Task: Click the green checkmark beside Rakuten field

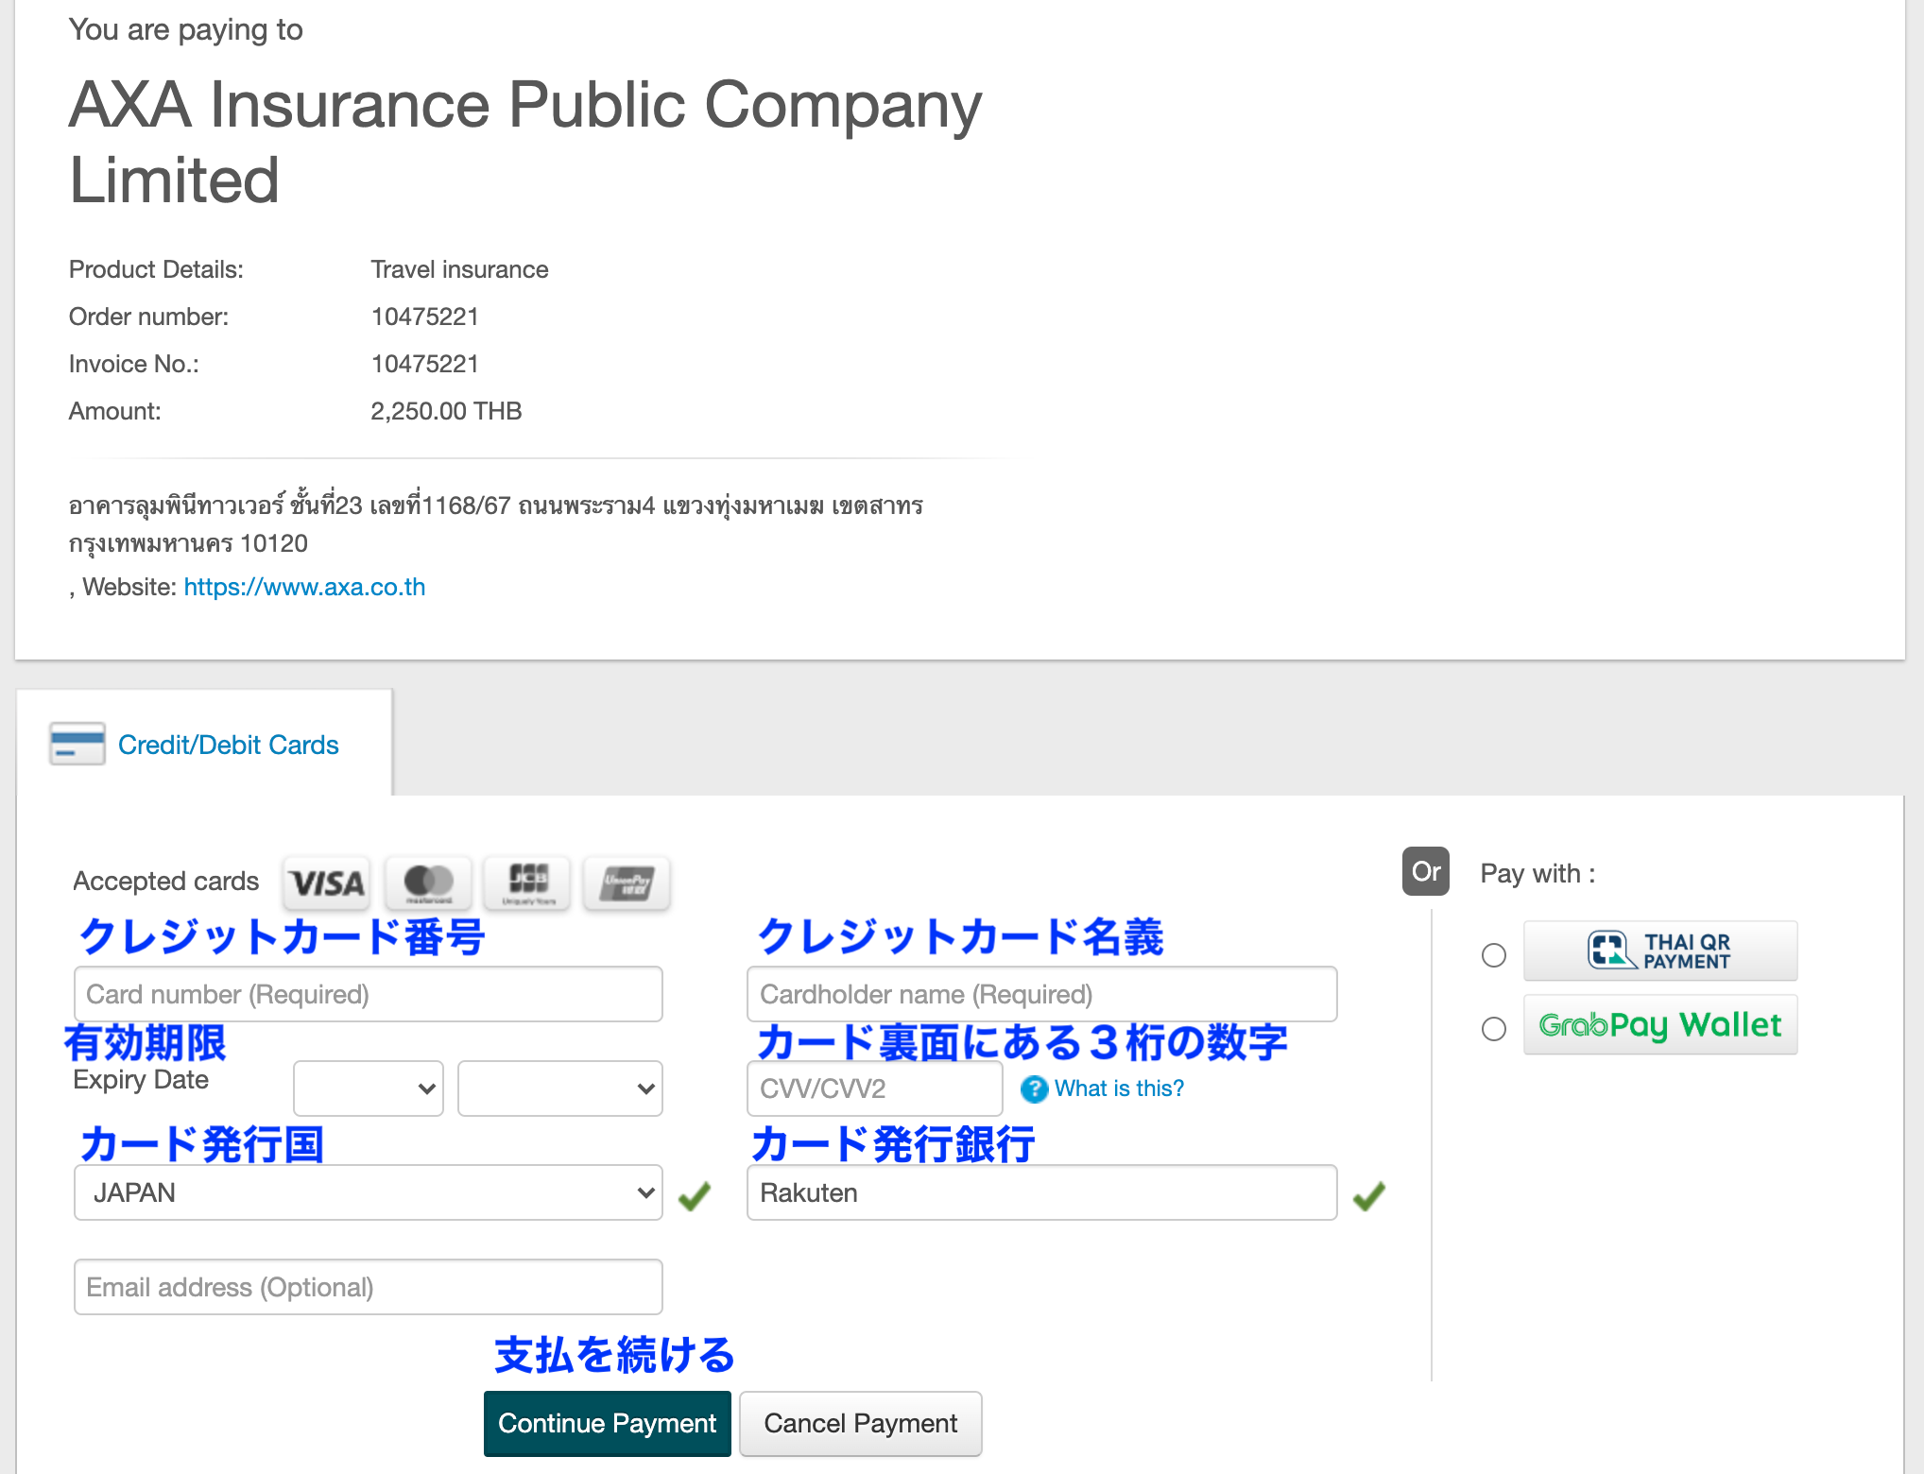Action: point(1369,1195)
